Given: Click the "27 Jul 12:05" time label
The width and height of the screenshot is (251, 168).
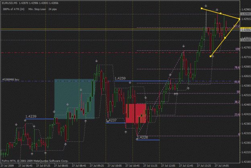Looking at the screenshot, I should 168,166.
